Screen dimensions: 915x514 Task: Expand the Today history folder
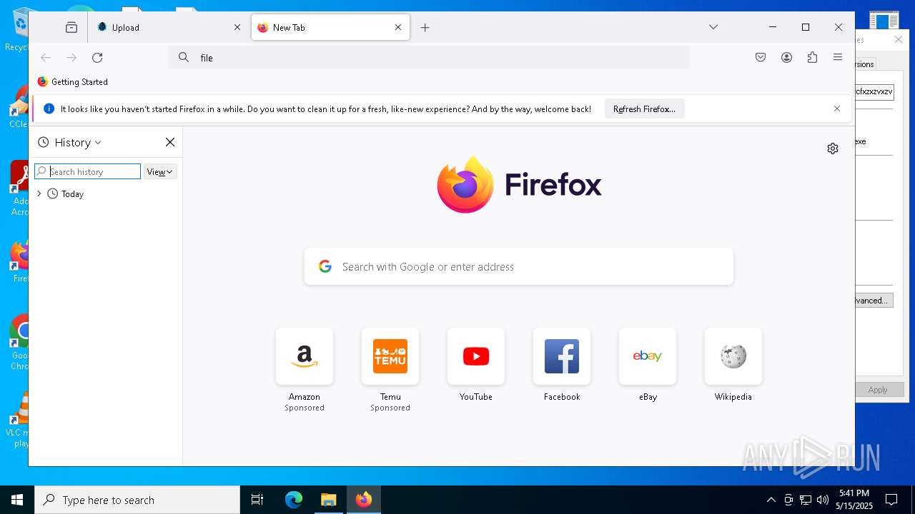(39, 194)
